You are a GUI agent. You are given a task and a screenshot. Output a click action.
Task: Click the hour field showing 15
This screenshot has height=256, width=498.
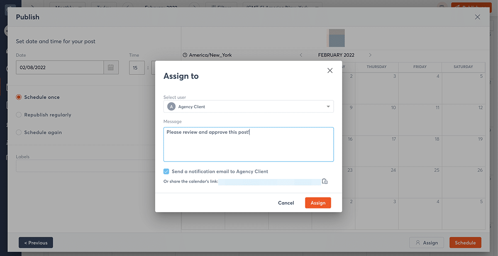click(137, 68)
